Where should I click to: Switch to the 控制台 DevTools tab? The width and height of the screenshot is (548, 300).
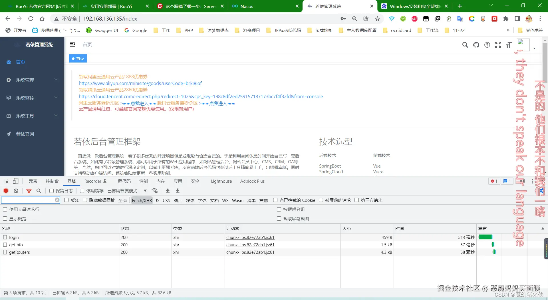(52, 181)
